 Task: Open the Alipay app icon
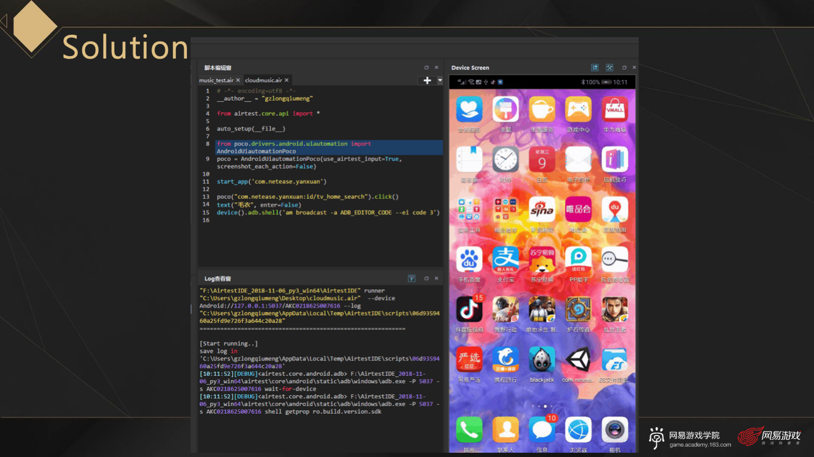tap(505, 260)
